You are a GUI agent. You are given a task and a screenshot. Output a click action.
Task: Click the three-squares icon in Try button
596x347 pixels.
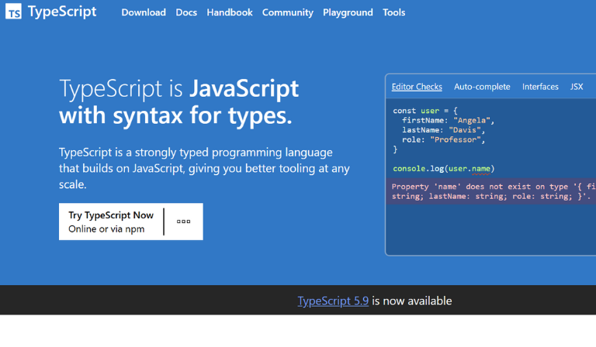183,222
